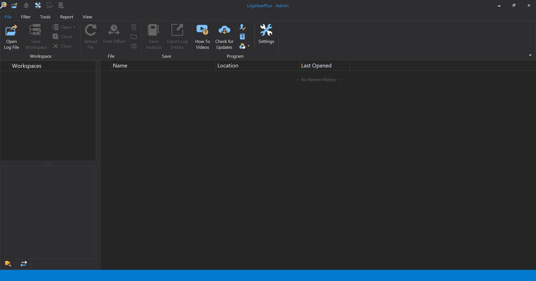The width and height of the screenshot is (536, 281).
Task: Sort by the Name column header
Action: point(163,66)
